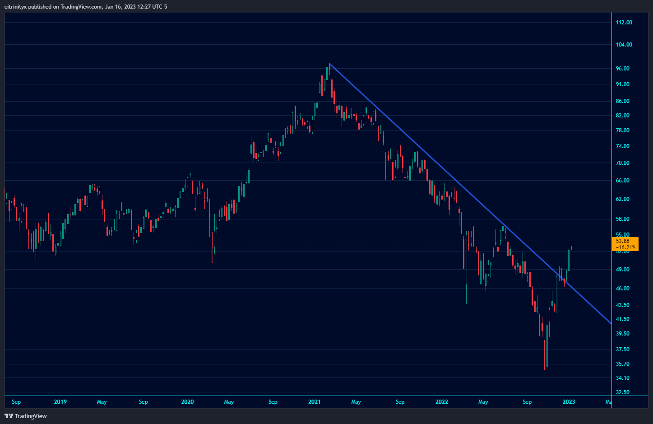This screenshot has width=653, height=424.
Task: Click the 32.50 price axis label
Action: 623,392
